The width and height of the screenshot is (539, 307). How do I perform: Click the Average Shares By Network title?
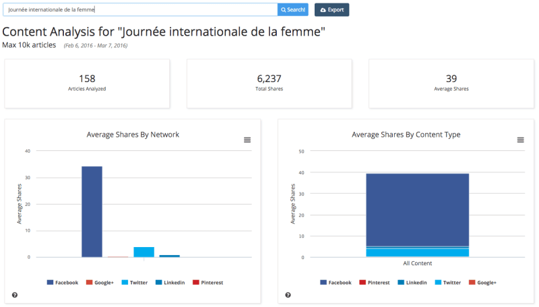[x=133, y=135]
